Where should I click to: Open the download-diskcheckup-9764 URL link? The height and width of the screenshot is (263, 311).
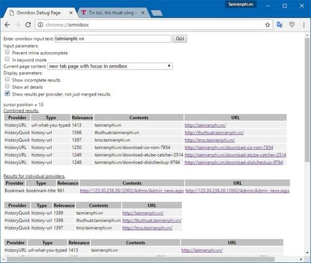(234, 163)
